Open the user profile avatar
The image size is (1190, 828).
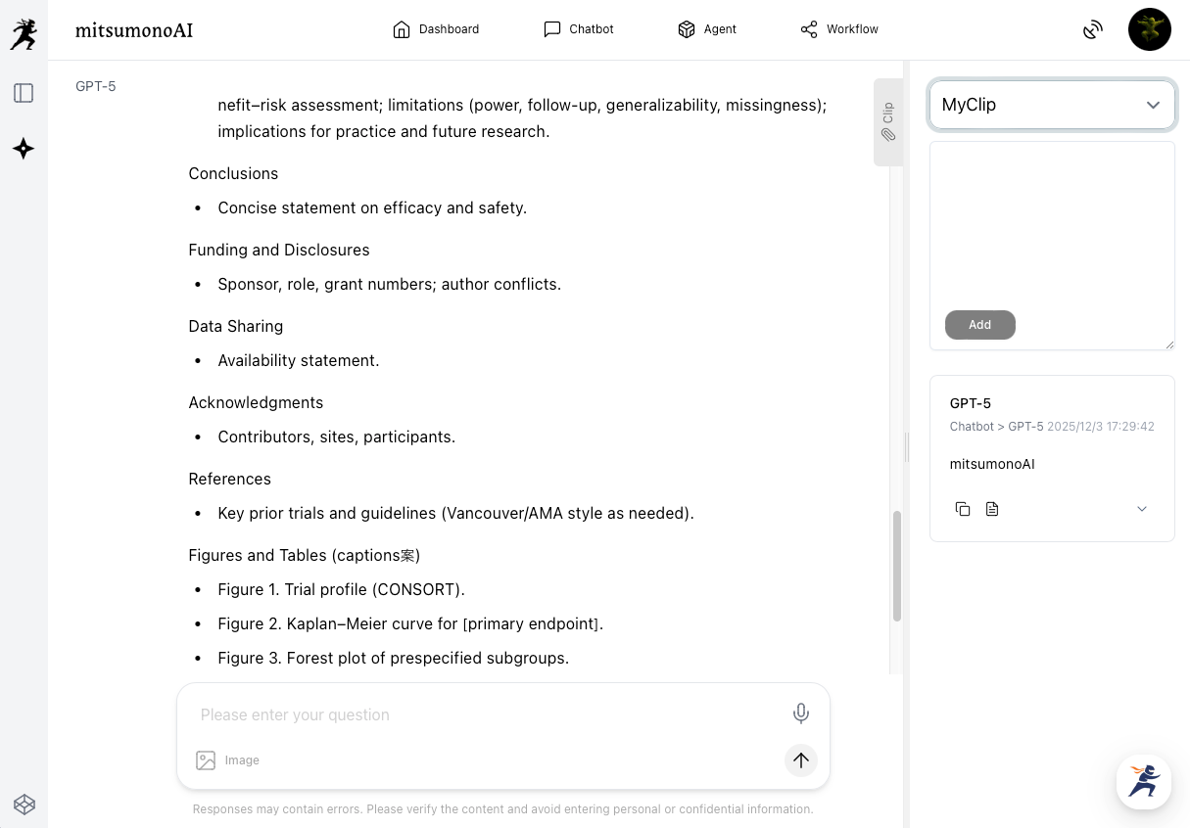point(1150,29)
